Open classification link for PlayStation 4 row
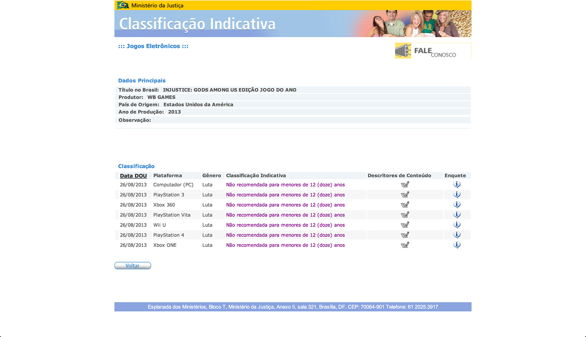The height and width of the screenshot is (337, 586). [x=286, y=235]
